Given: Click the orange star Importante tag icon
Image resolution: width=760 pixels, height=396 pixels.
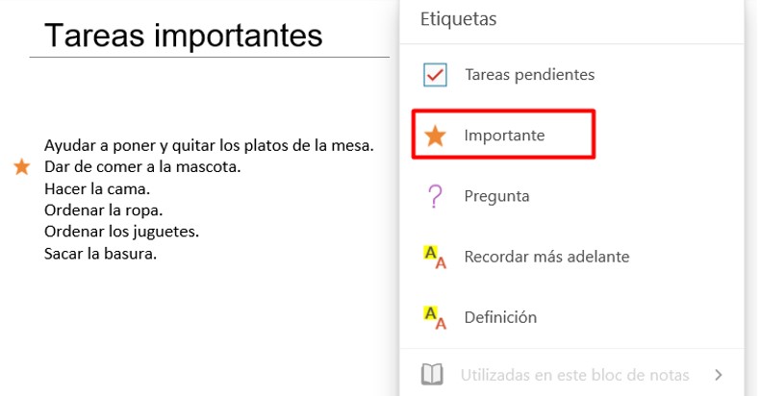Looking at the screenshot, I should tap(435, 136).
